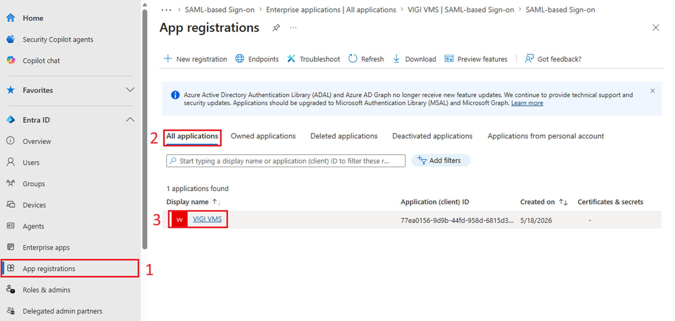
Task: Click New registration
Action: coord(195,59)
